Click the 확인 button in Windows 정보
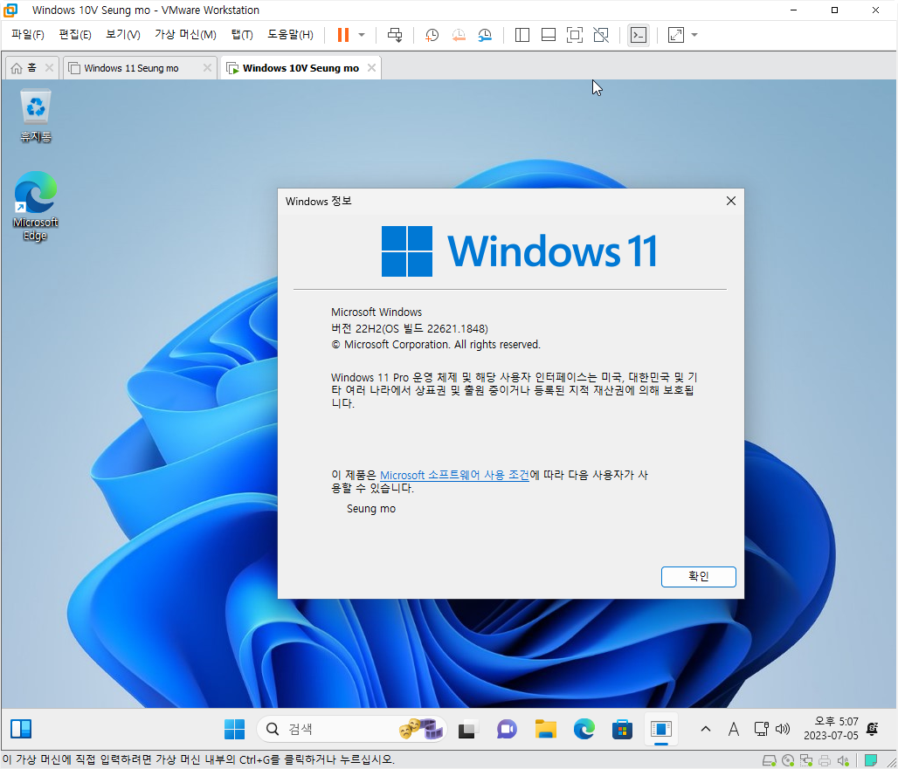The image size is (898, 769). point(698,576)
